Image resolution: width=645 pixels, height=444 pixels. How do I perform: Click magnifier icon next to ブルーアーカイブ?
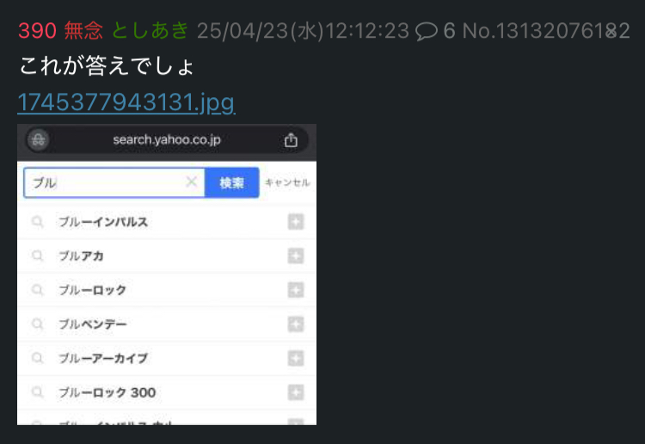[x=38, y=359]
